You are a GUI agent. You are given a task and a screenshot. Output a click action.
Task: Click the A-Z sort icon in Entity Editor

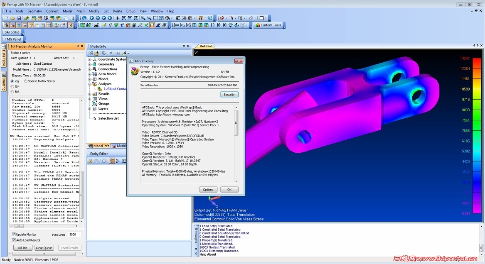118,161
